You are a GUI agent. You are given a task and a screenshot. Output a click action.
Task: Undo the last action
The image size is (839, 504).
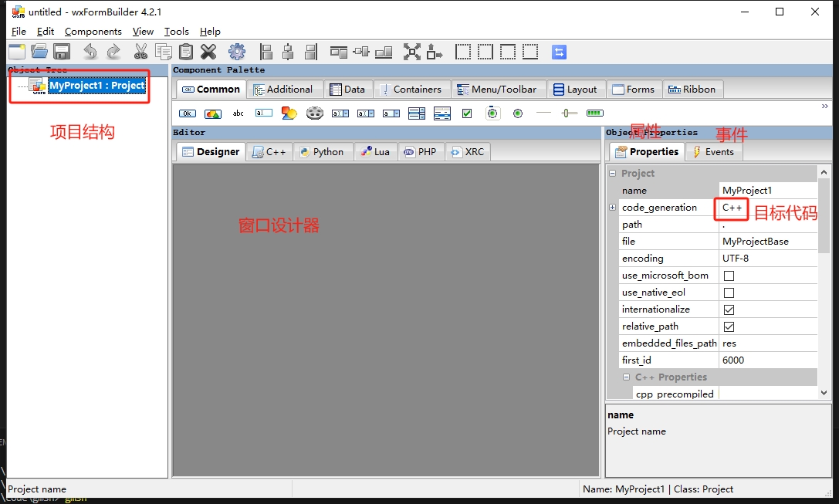pos(90,52)
